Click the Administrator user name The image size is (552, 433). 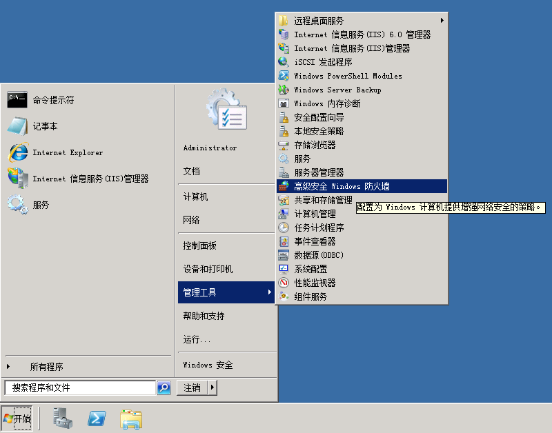[210, 148]
